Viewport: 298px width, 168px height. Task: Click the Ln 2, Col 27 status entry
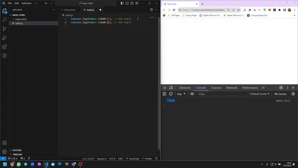tap(88, 159)
